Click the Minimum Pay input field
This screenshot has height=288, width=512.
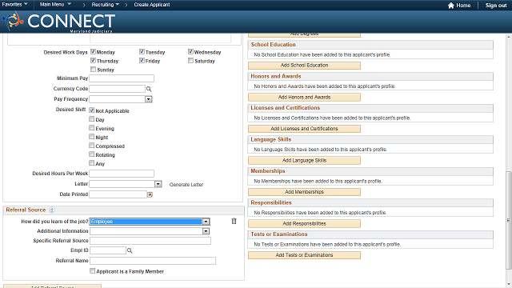click(122, 78)
